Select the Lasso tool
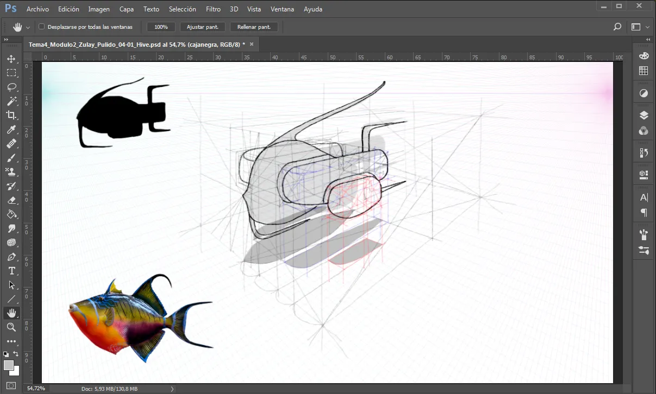Screen dimensions: 656x394 coord(11,87)
